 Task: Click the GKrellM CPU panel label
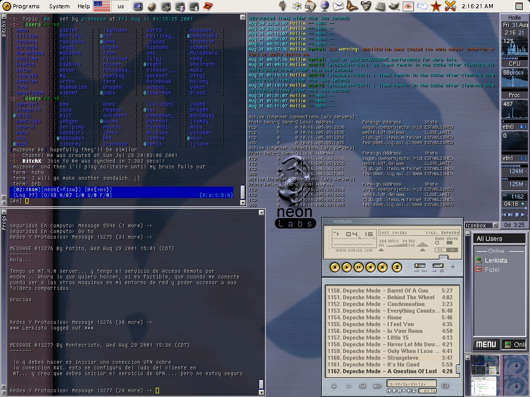click(514, 64)
